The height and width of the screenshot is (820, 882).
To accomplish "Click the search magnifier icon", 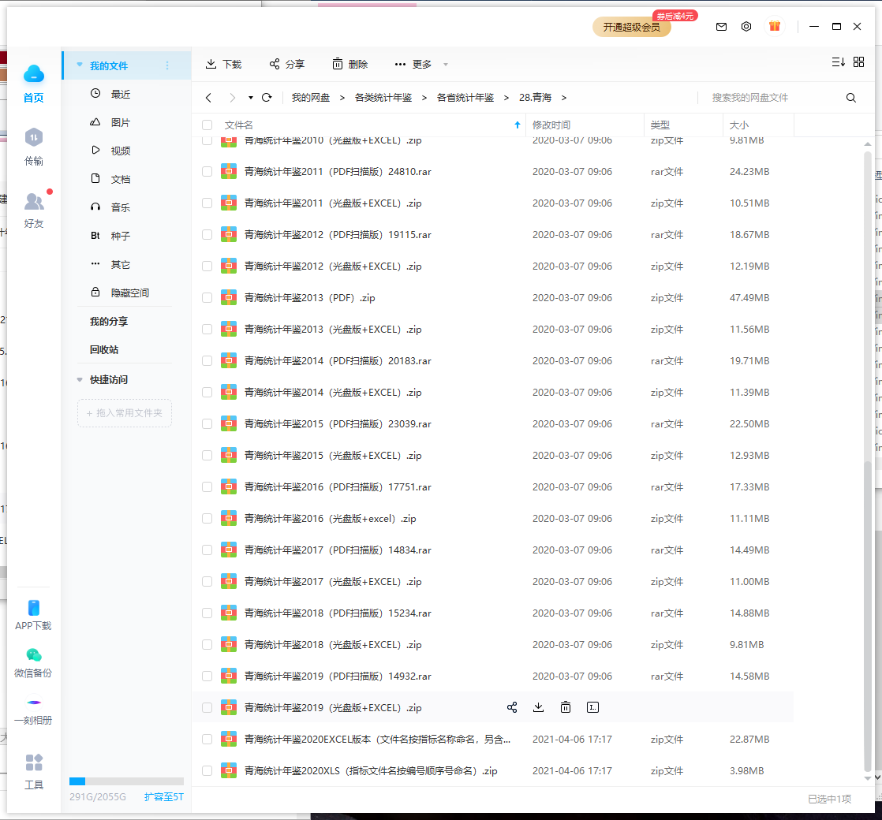I will point(851,98).
